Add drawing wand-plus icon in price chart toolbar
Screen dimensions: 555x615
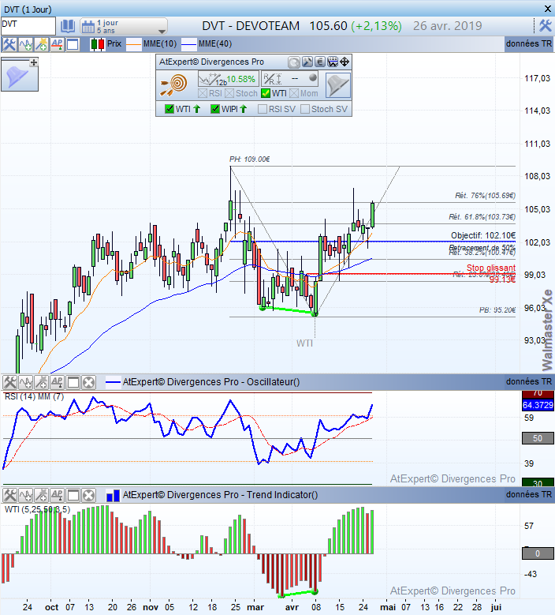pos(42,44)
